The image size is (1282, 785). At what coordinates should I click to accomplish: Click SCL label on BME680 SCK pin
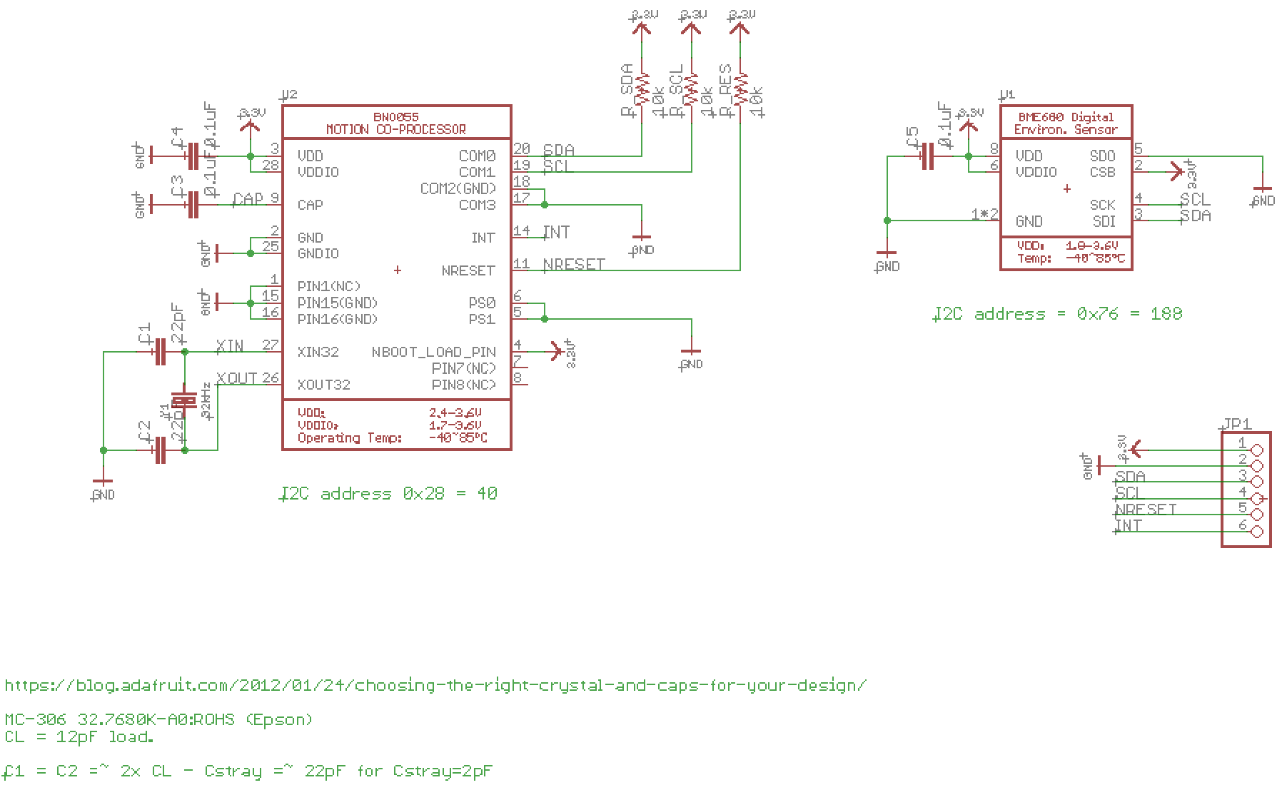pyautogui.click(x=1196, y=199)
